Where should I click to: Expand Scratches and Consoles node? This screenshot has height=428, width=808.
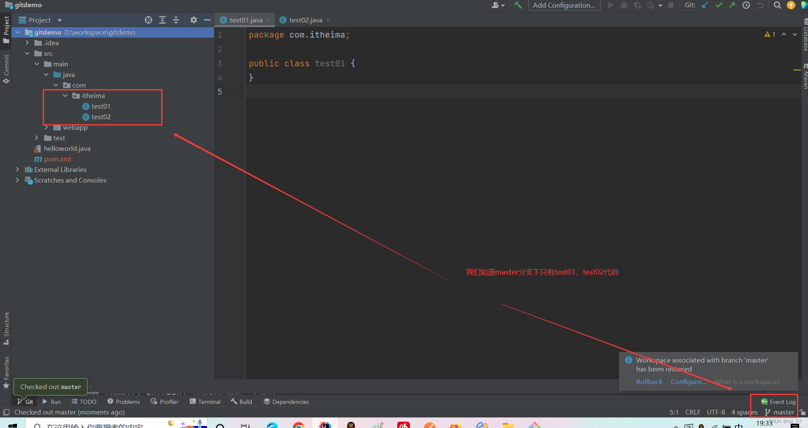17,180
